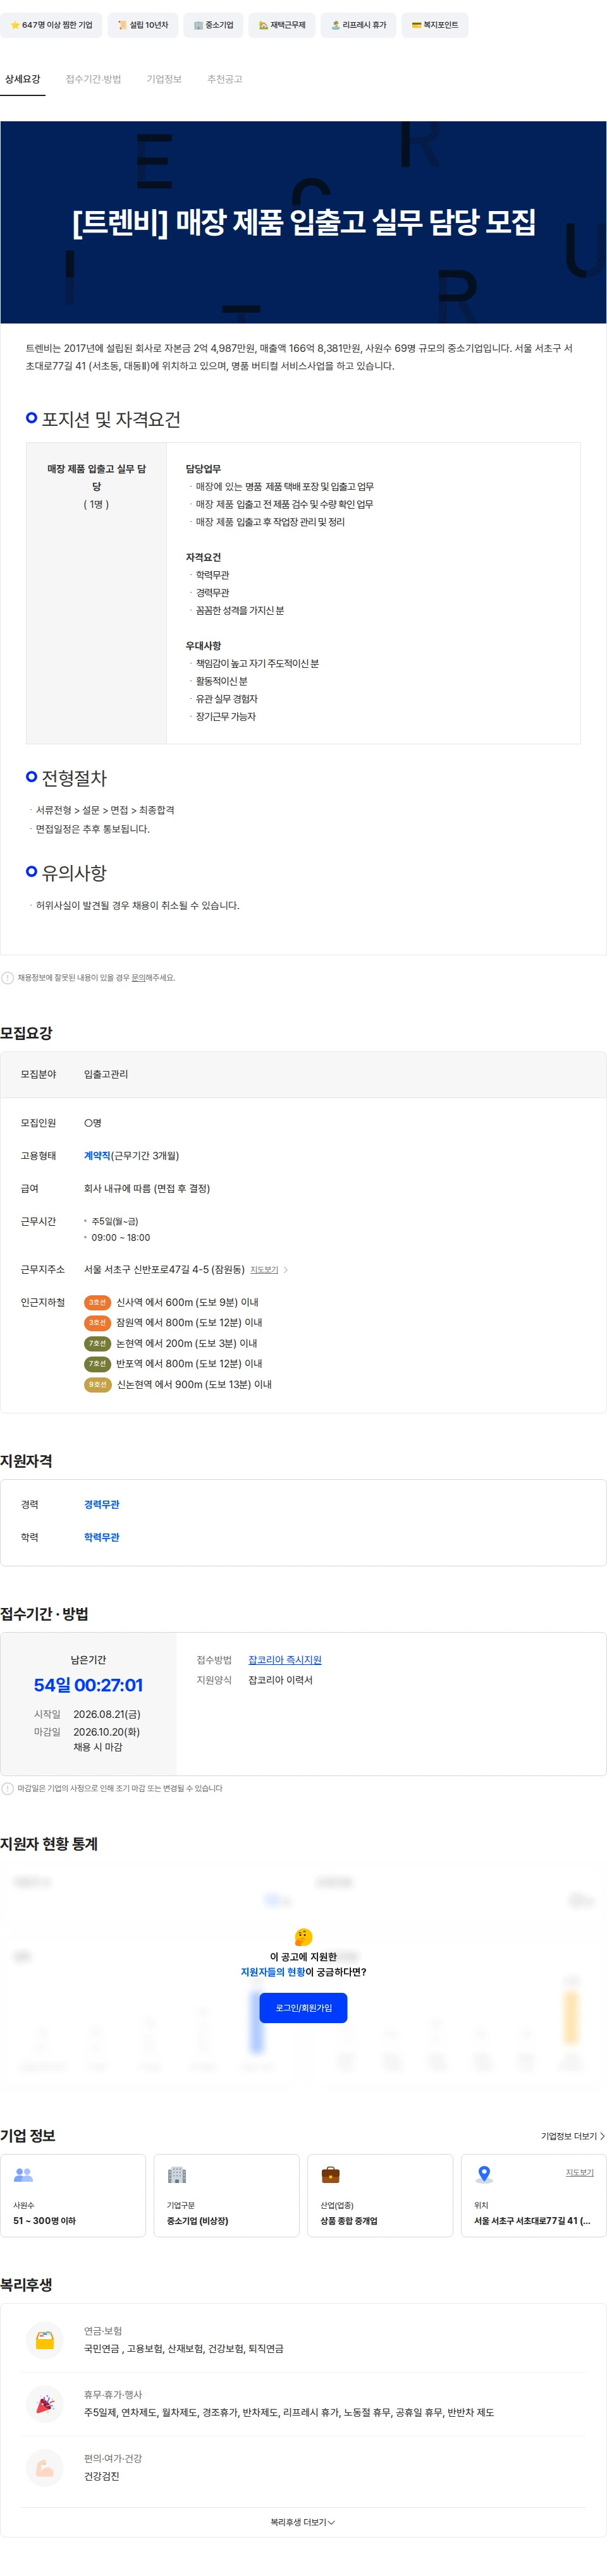The image size is (607, 2576).
Task: Expand 복리후생 더보기
Action: pos(303,2523)
